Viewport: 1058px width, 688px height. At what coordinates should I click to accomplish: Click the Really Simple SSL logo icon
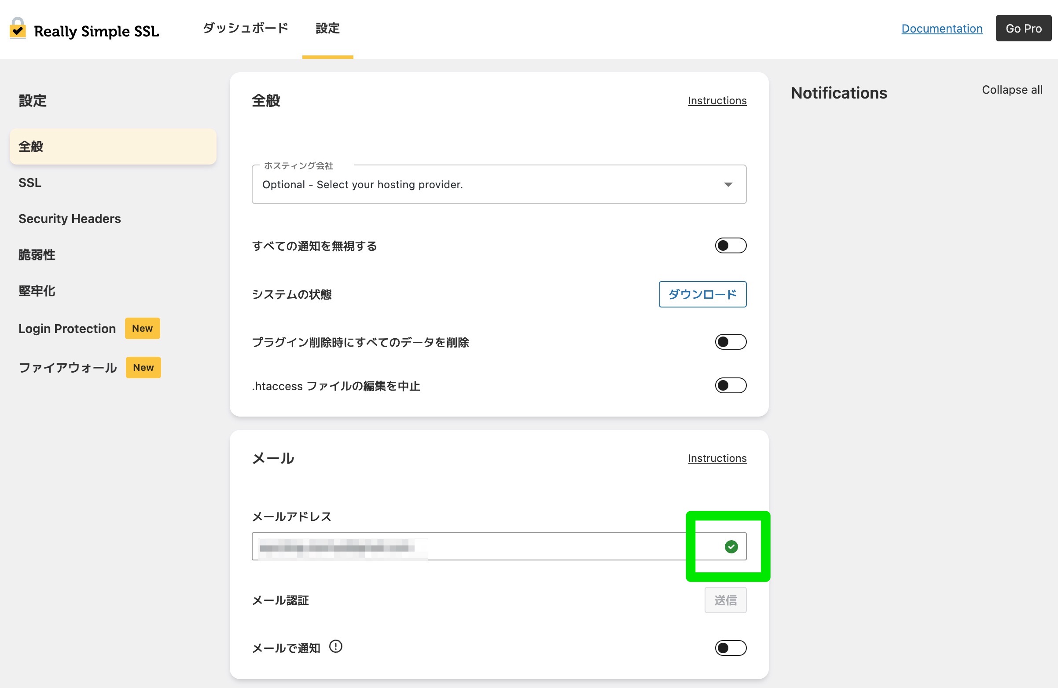(x=17, y=28)
